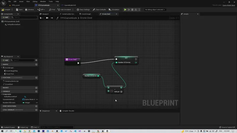The image size is (237, 133).
Task: Add a new local variable with plus
Action: coord(36,110)
